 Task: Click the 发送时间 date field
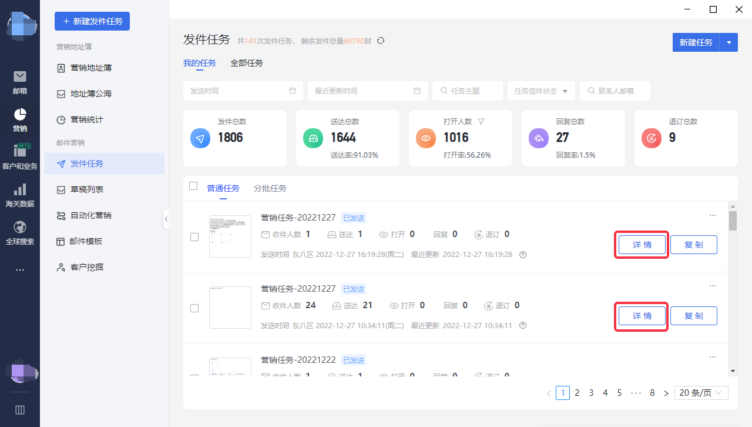243,91
